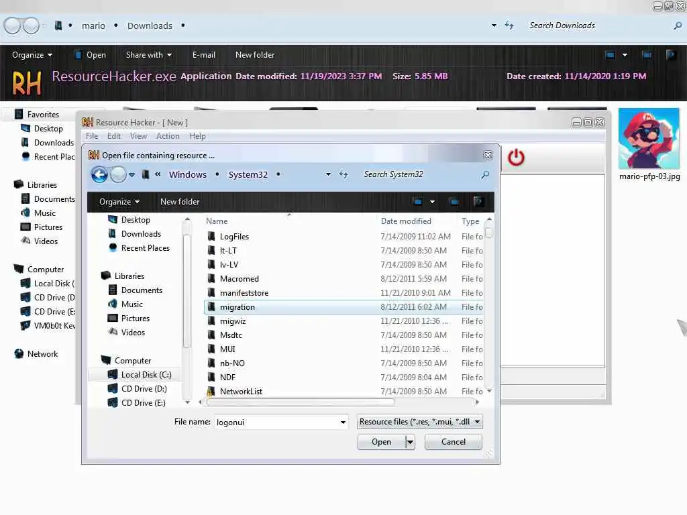The image size is (687, 515).
Task: Select Local Disk (C:) in the dialog tree
Action: pos(146,374)
